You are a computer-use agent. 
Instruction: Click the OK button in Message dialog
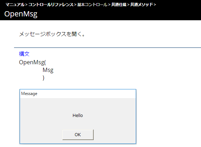[x=78, y=135]
